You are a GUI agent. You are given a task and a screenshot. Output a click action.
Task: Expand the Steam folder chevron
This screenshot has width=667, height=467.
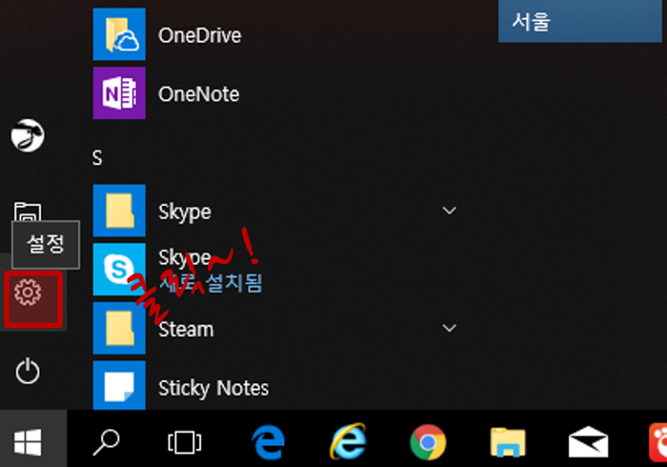[449, 328]
